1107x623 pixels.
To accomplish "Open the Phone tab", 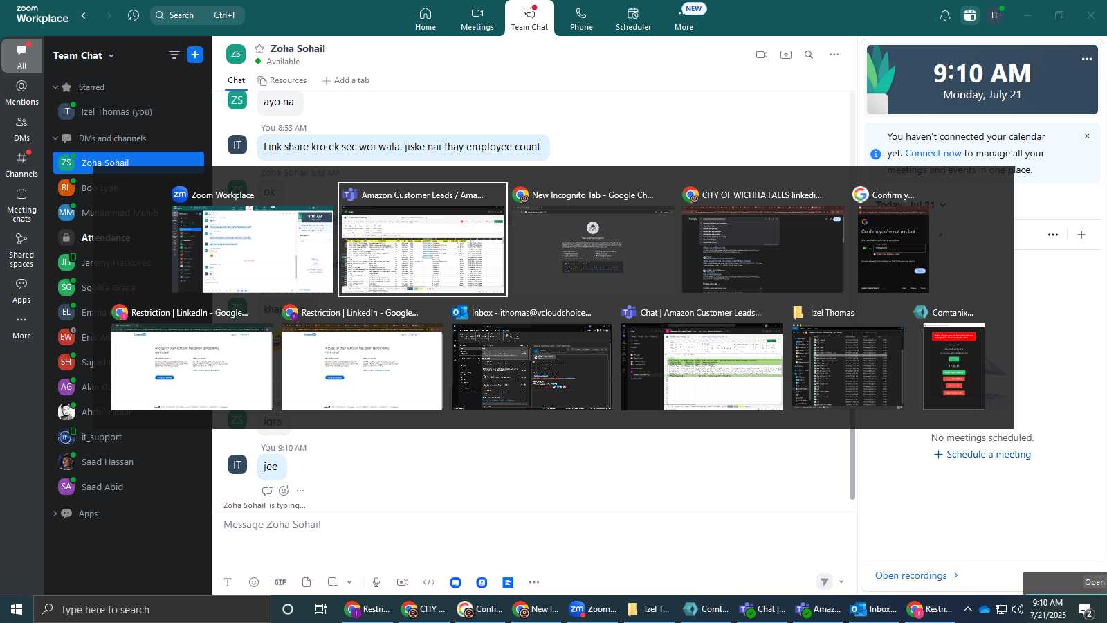I will pos(581,19).
